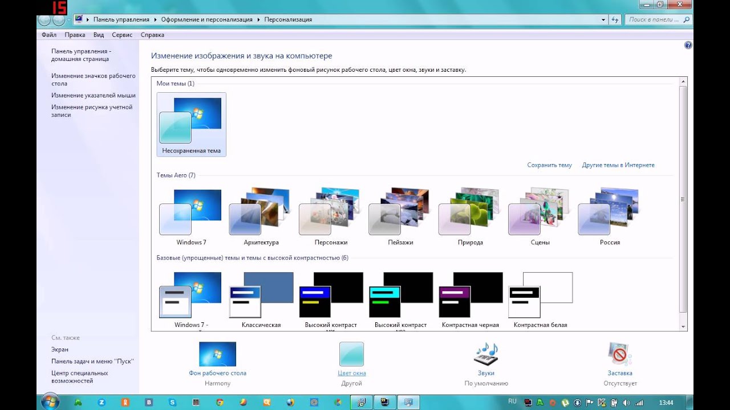Click the RU language indicator
The width and height of the screenshot is (730, 410).
pyautogui.click(x=512, y=401)
